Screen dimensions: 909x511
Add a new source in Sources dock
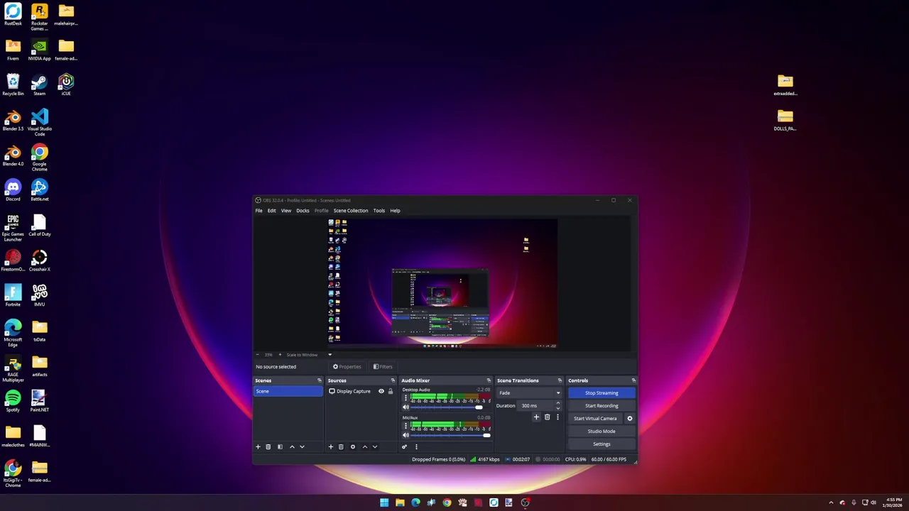click(330, 447)
